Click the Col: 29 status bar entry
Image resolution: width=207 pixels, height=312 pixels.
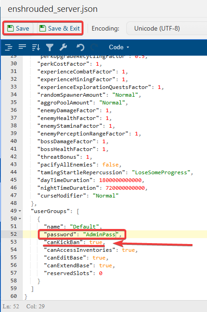pyautogui.click(x=36, y=306)
